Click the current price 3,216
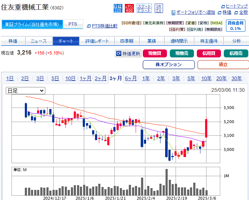Screen dimensions: 249x200 [24, 53]
